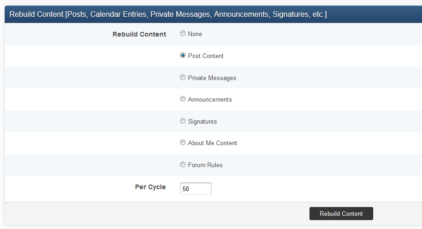Choose the Forum Rules radio button
Viewport: 422px width, 229px height.
[183, 164]
